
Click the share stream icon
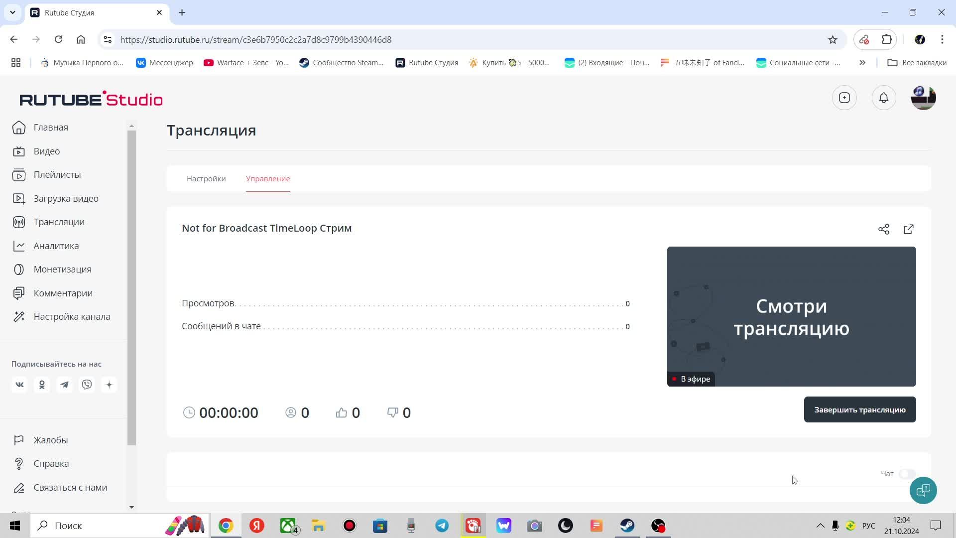(x=884, y=229)
